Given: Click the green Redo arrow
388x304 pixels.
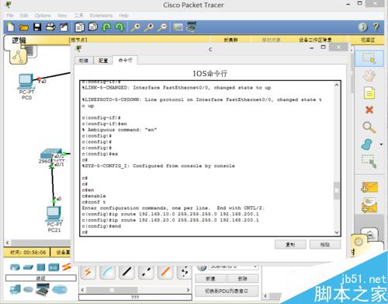Looking at the screenshot, I should point(120,26).
